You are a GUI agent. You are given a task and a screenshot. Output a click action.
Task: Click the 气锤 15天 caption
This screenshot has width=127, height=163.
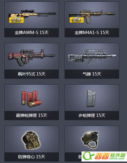click(x=92, y=74)
